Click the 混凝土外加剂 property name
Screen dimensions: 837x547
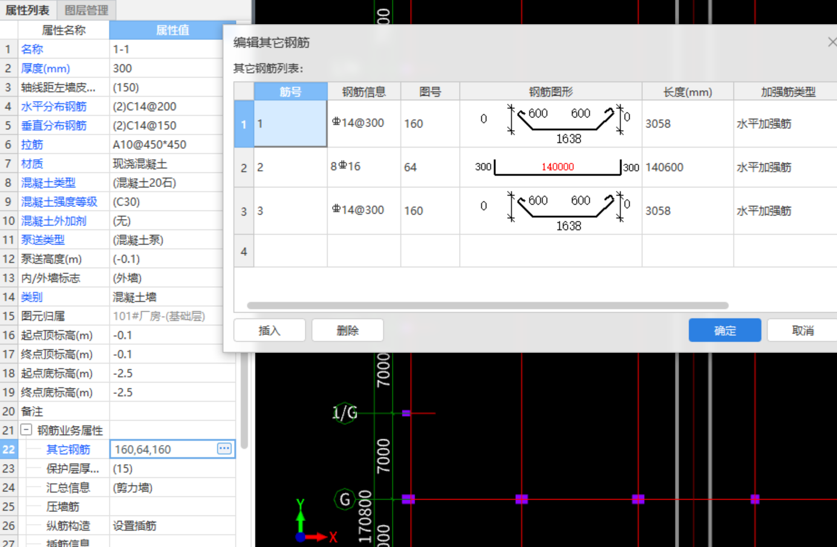tap(54, 221)
